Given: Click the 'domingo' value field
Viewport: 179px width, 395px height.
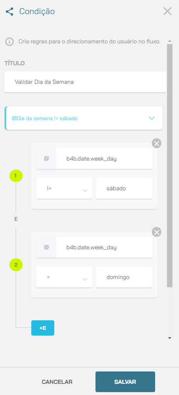Looking at the screenshot, I should pos(124,277).
